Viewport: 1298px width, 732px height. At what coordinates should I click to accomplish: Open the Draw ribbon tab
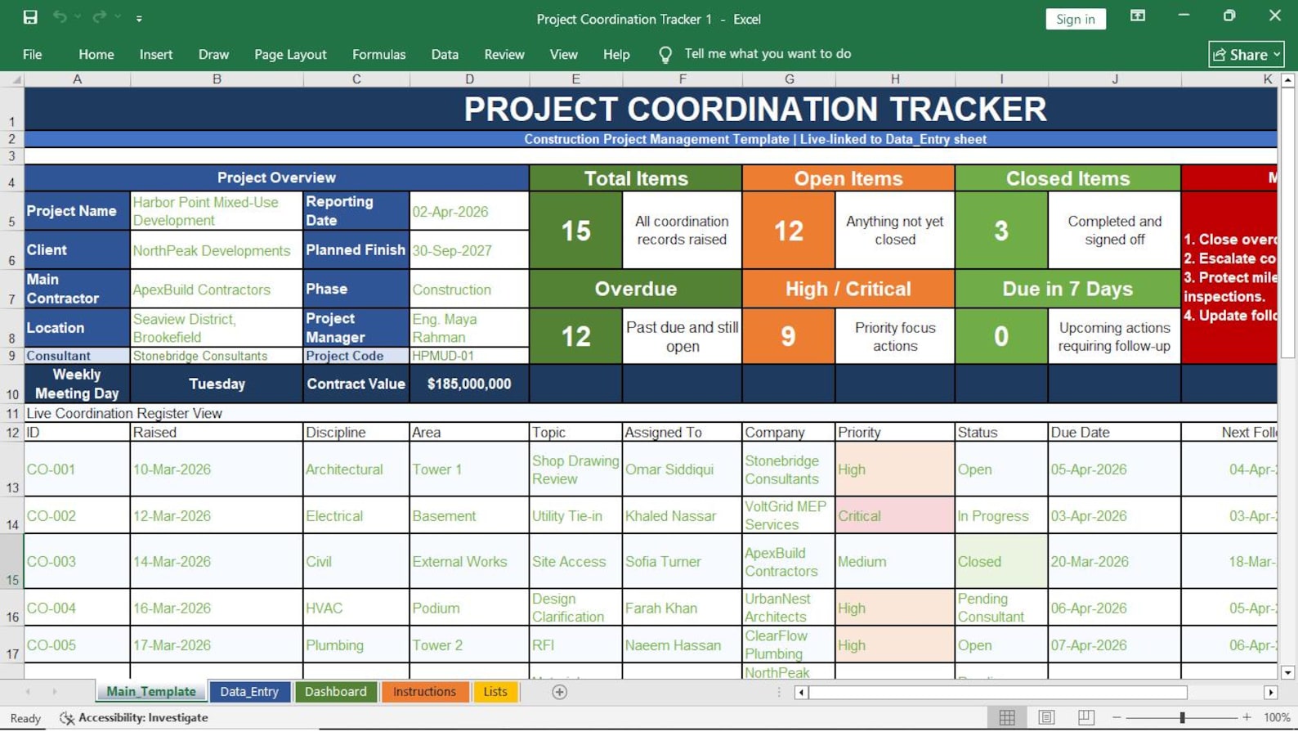pyautogui.click(x=213, y=54)
